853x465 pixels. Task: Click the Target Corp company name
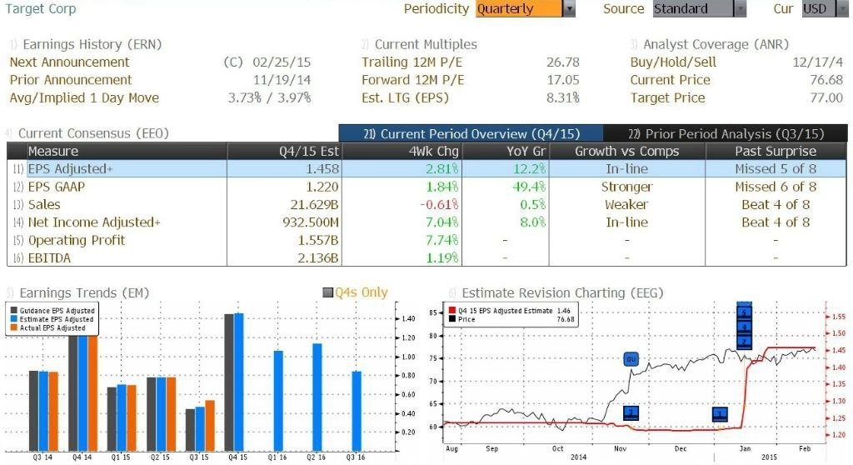coord(40,8)
